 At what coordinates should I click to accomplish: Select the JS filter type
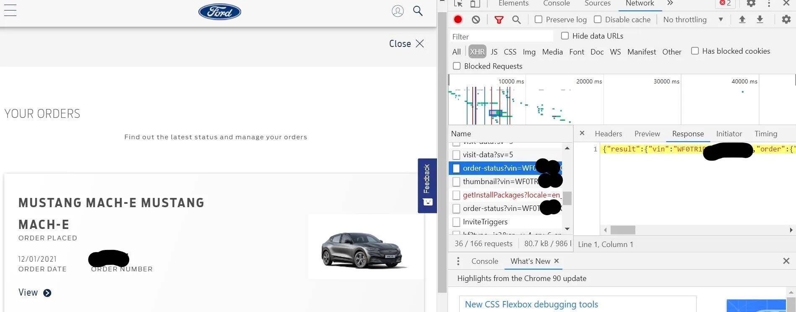494,52
